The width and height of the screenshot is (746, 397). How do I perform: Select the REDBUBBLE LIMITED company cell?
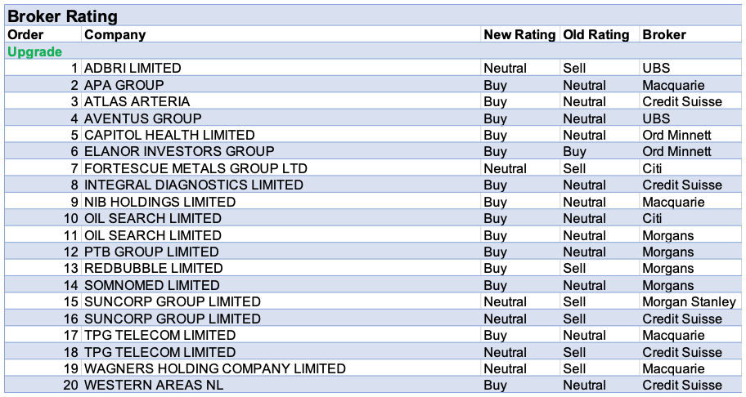(154, 268)
